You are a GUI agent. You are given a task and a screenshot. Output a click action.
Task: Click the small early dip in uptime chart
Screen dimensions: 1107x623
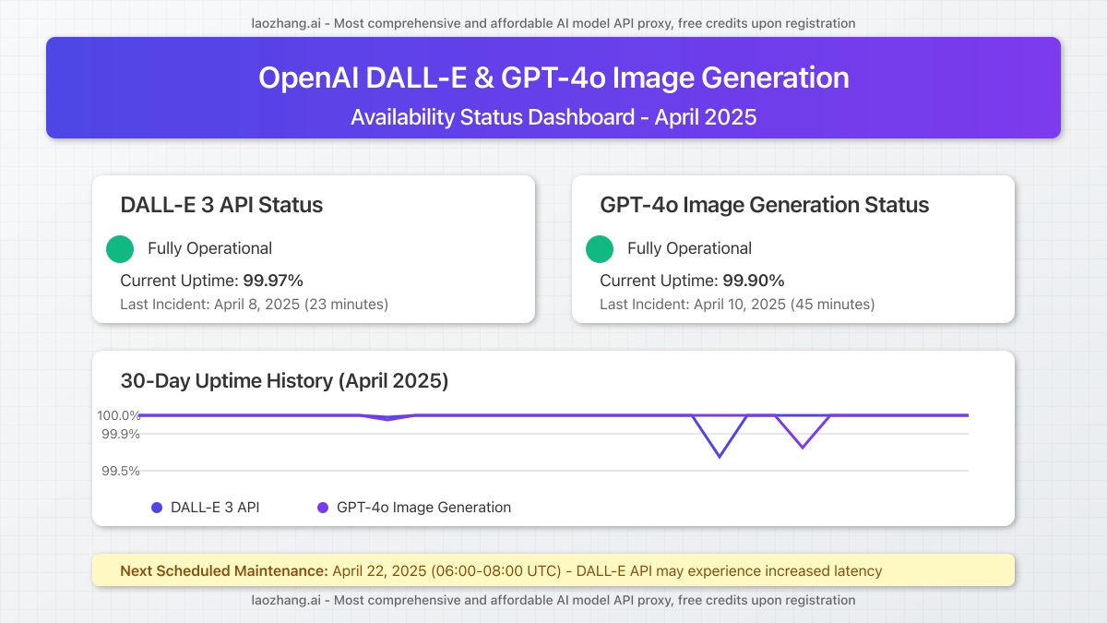click(x=387, y=419)
